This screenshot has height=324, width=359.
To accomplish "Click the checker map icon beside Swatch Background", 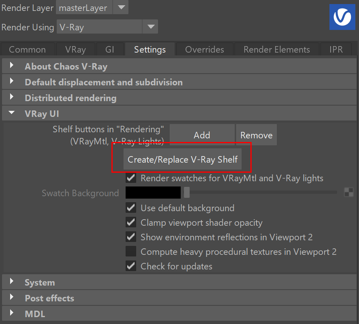I will click(349, 192).
